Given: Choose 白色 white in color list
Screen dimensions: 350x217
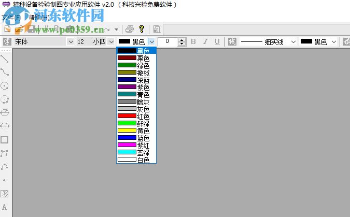Looking at the screenshot, I should [136, 160].
